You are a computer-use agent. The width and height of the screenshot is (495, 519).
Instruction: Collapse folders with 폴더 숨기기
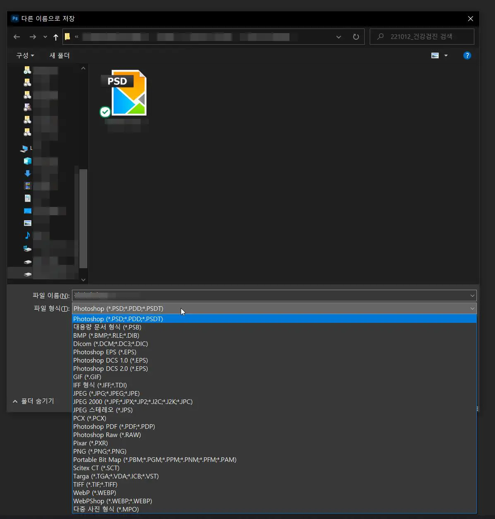pyautogui.click(x=33, y=401)
